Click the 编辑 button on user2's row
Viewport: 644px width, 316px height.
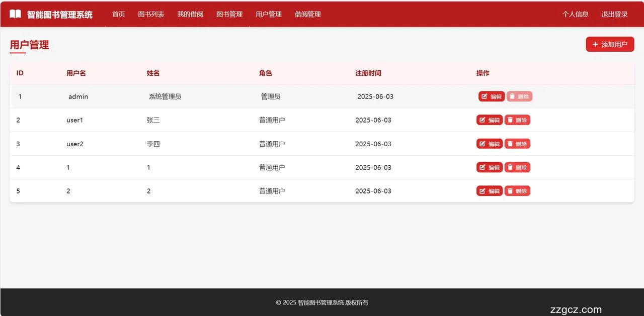click(489, 143)
